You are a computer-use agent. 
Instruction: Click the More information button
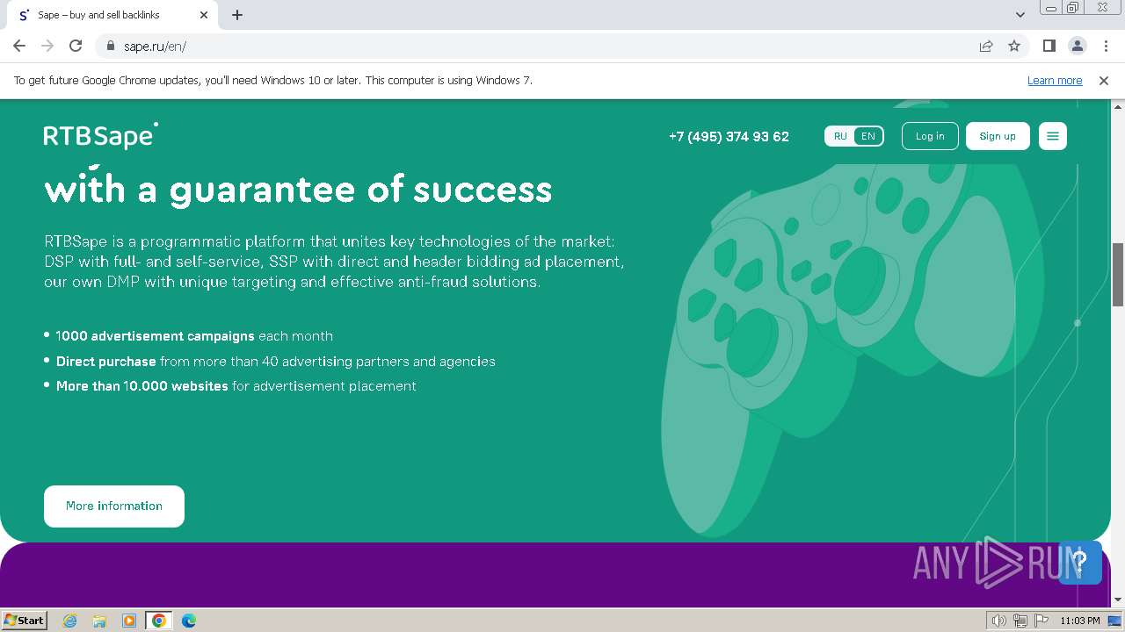(x=114, y=506)
